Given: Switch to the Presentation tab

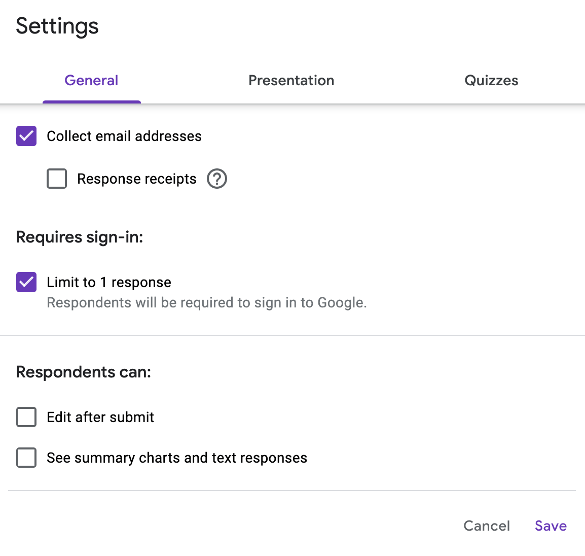Looking at the screenshot, I should point(291,80).
